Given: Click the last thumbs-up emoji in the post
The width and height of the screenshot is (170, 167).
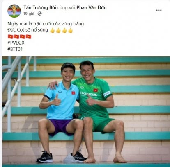Looking at the screenshot, I should (70, 30).
